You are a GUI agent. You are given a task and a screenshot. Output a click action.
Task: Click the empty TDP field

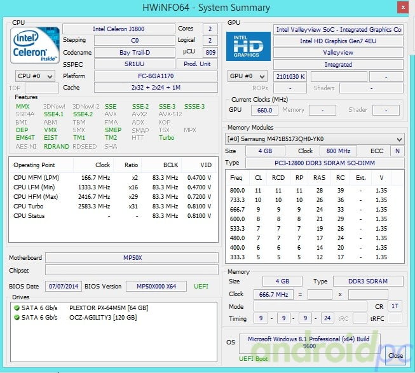pos(42,88)
